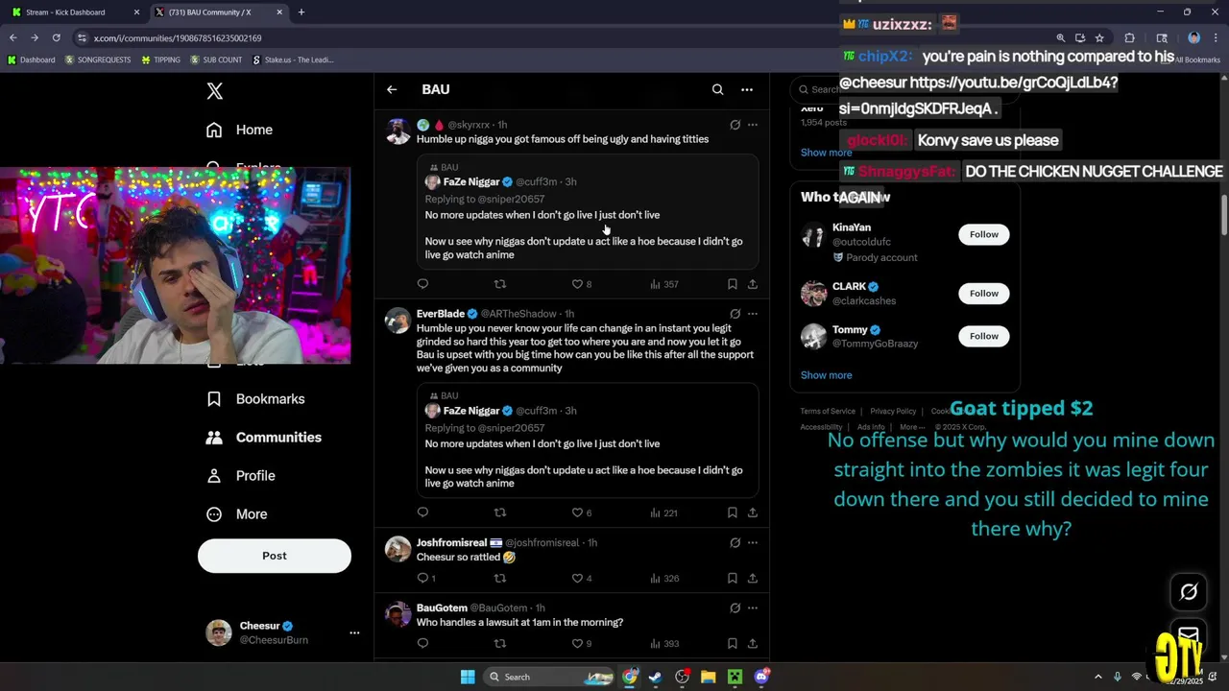This screenshot has height=691, width=1229.
Task: Switch to Stream - Kick Dashboard tab
Action: coord(74,12)
